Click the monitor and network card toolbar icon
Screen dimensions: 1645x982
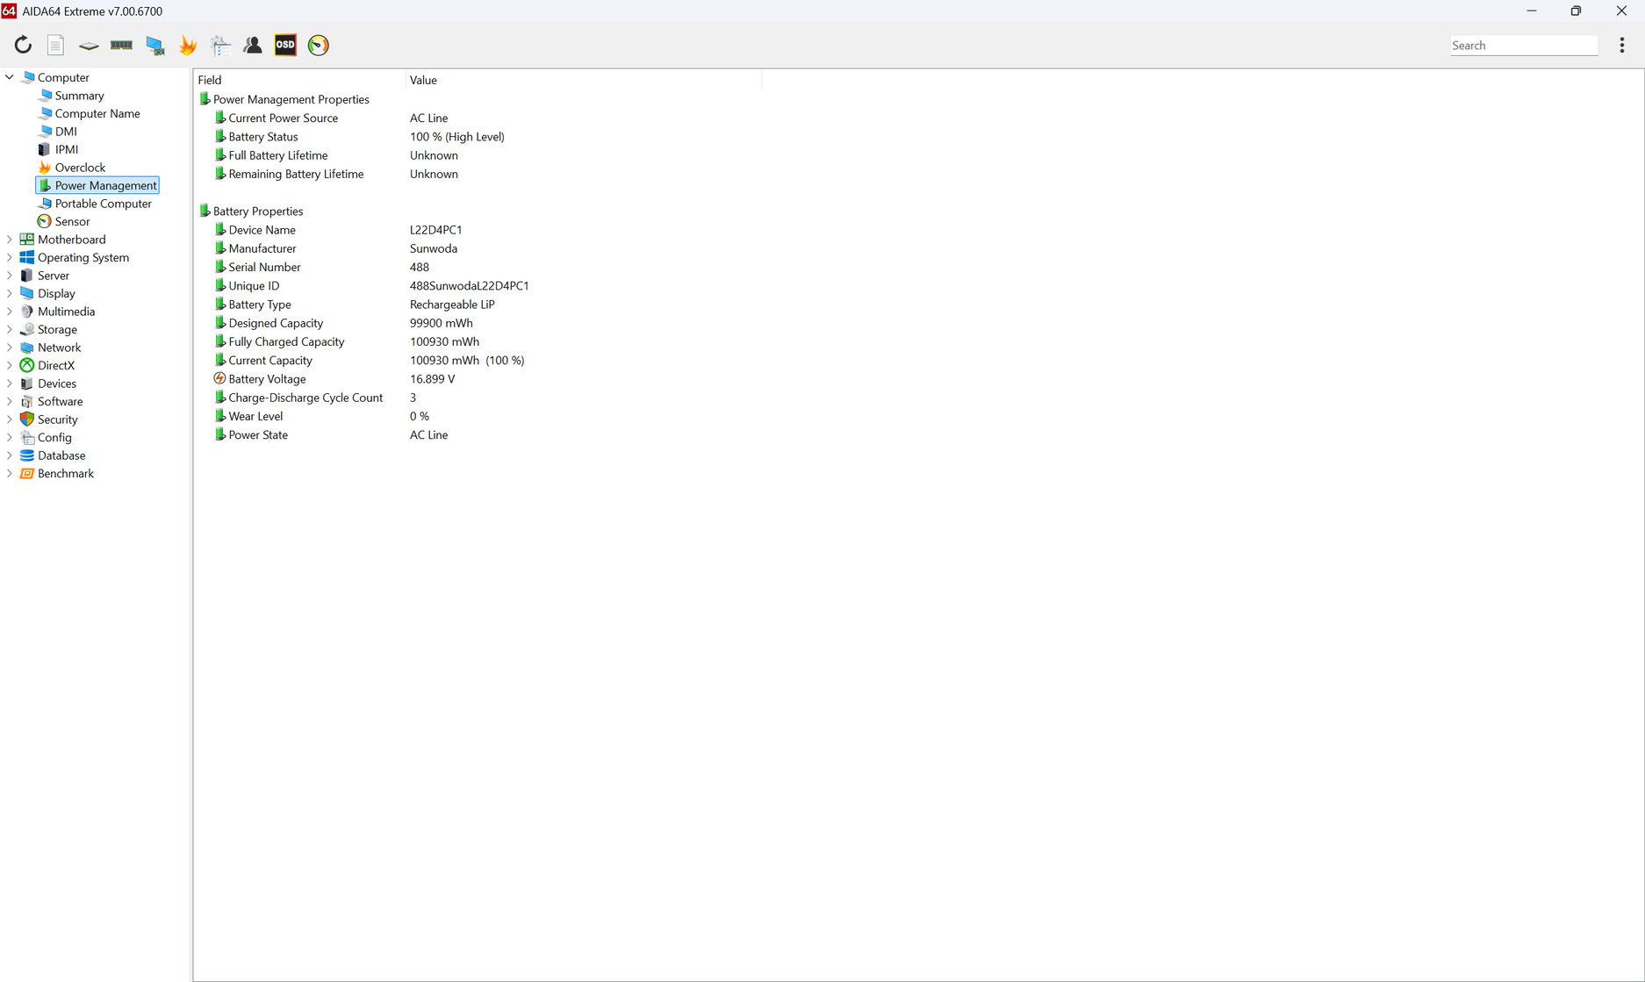[x=155, y=46]
